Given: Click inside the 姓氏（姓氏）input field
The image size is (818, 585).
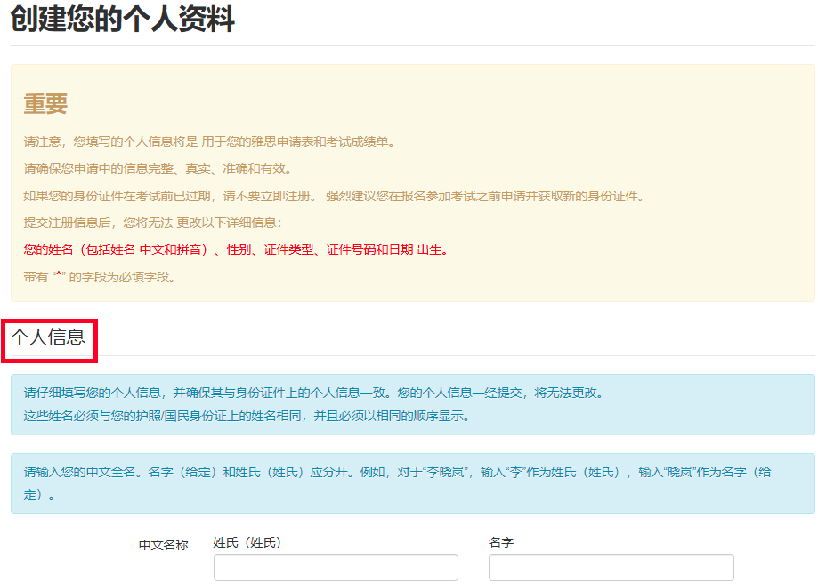Looking at the screenshot, I should [x=336, y=566].
